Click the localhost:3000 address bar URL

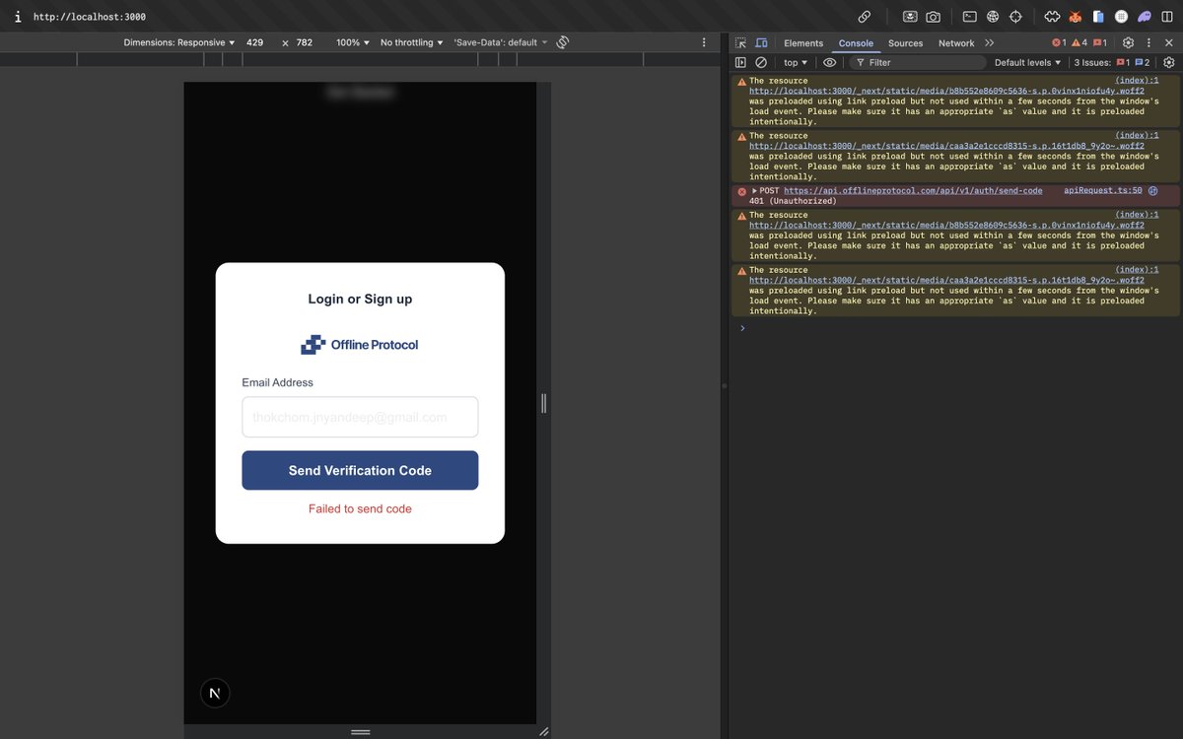coord(90,17)
